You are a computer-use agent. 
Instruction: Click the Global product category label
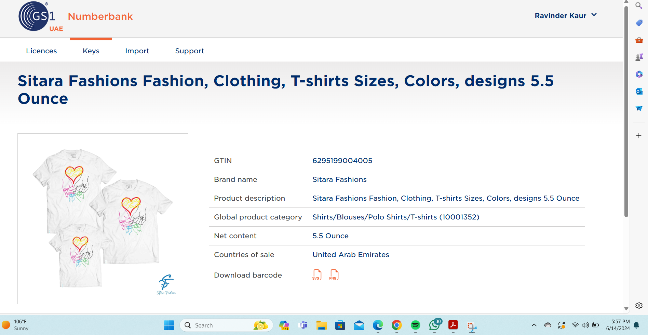pos(258,217)
